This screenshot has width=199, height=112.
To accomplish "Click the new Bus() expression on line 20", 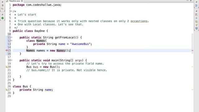I will [51, 67].
